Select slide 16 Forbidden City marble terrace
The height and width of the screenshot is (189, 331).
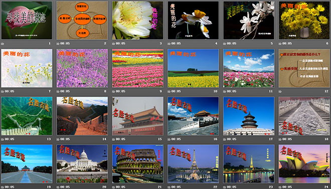[x=193, y=116]
